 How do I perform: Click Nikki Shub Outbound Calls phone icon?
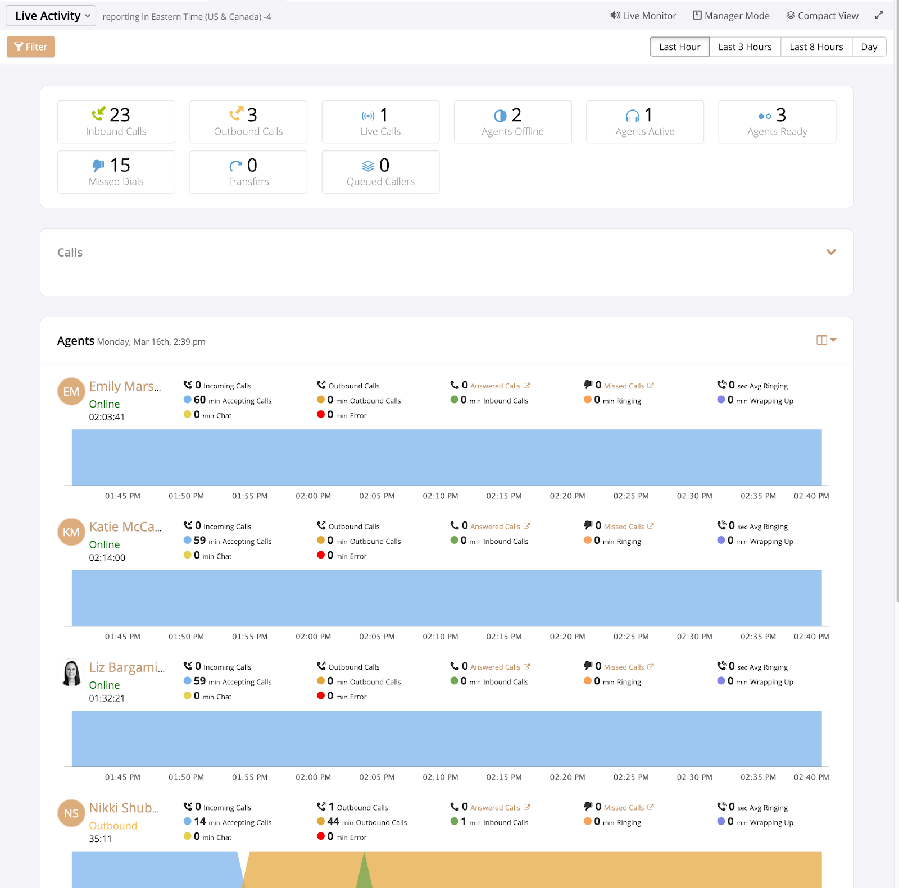tap(321, 806)
